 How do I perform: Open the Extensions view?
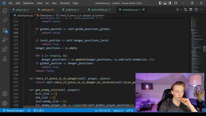(x=5, y=49)
